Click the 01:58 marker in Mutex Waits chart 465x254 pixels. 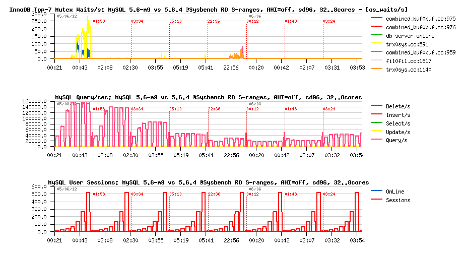click(99, 21)
